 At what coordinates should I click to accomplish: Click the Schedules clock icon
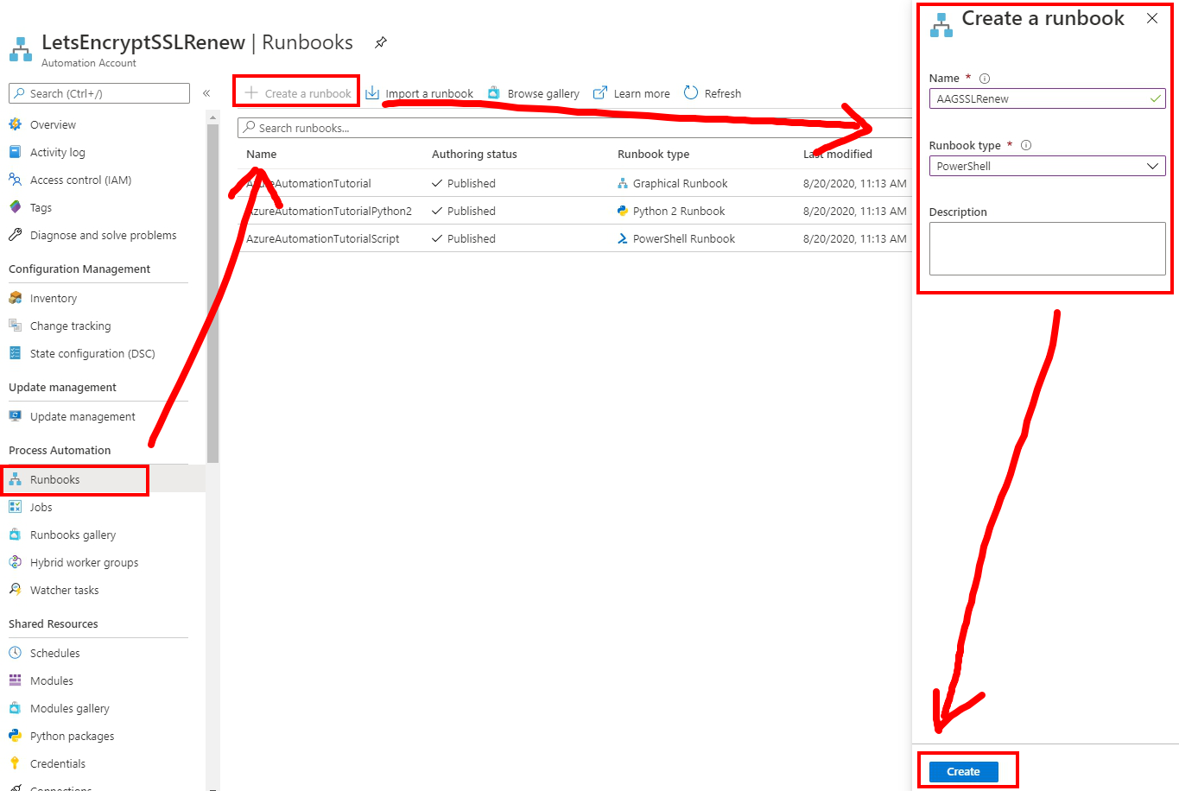tap(15, 653)
